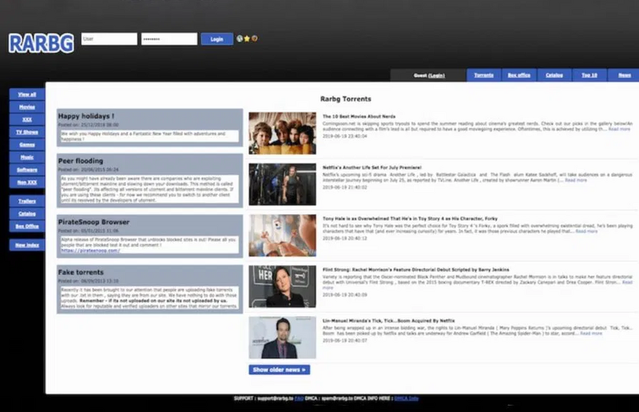Open New Index in sidebar
Image resolution: width=639 pixels, height=412 pixels.
[27, 245]
